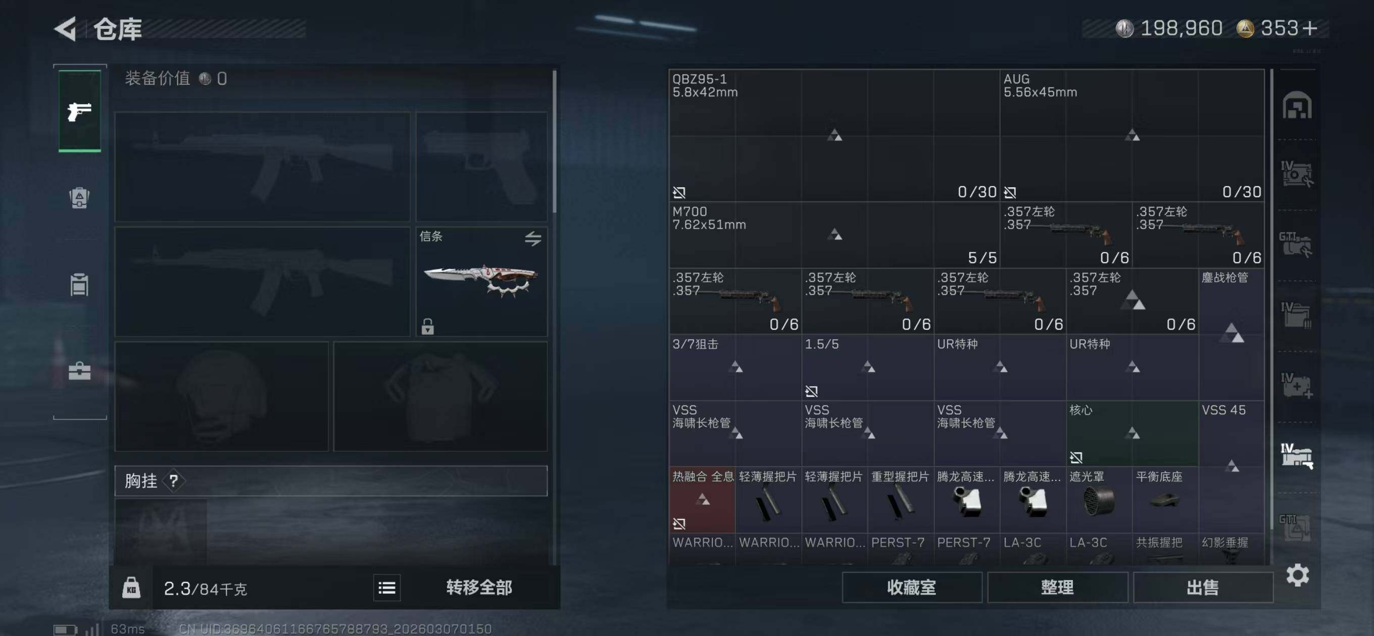Toggle the KG weight lock icon

131,588
